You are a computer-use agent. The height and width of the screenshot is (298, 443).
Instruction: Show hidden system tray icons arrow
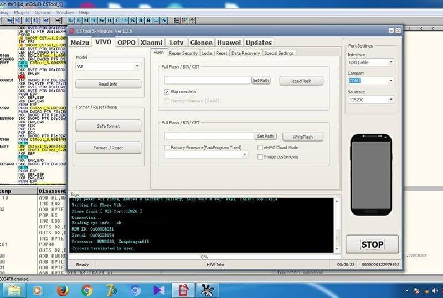(407, 291)
